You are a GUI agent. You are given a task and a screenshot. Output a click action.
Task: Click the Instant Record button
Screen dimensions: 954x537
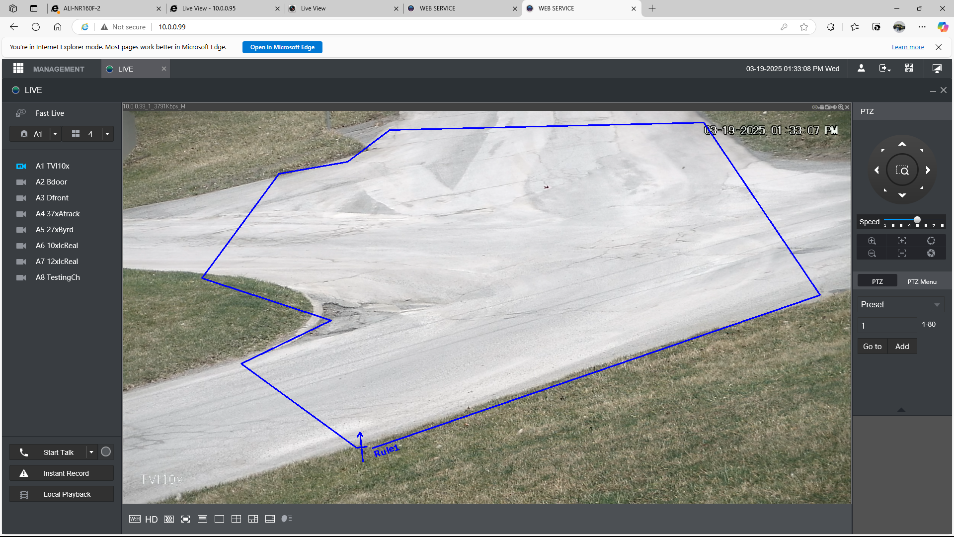tap(62, 473)
